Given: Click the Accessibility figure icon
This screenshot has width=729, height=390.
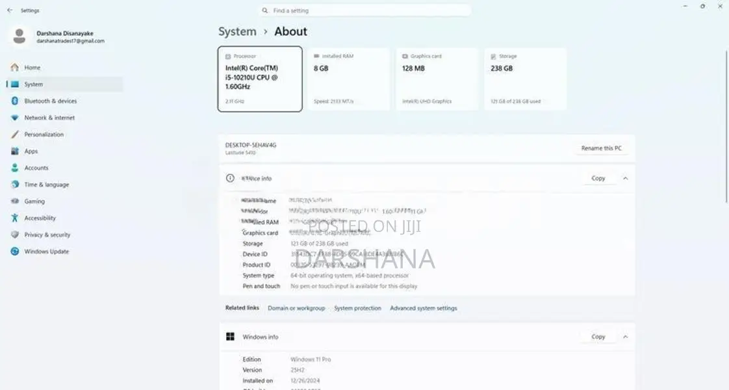Looking at the screenshot, I should click(x=15, y=218).
